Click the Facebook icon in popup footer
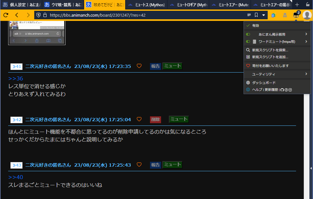 click(286, 90)
